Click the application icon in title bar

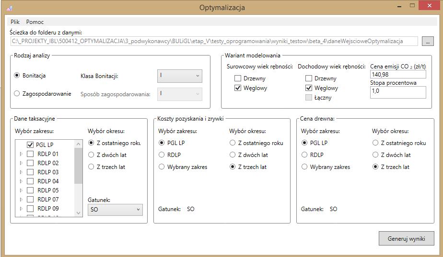(x=9, y=8)
